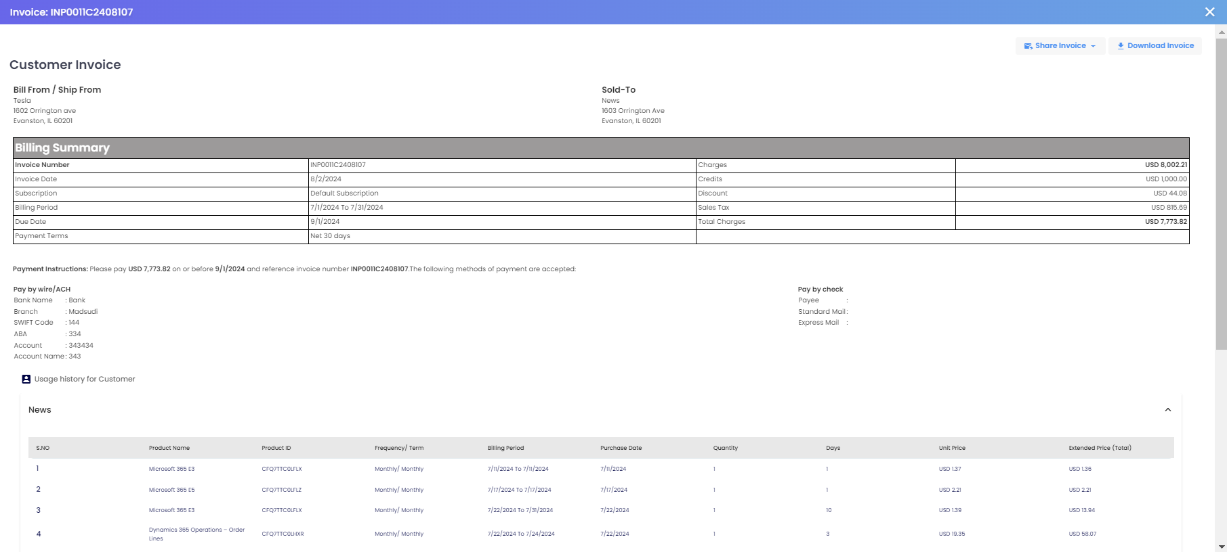Close the invoice INP0011C2408107 dialog

point(1209,12)
